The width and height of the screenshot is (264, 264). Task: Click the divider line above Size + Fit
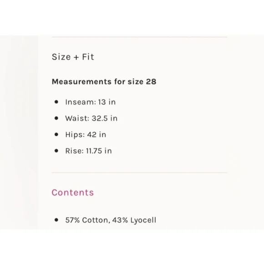coord(139,37)
